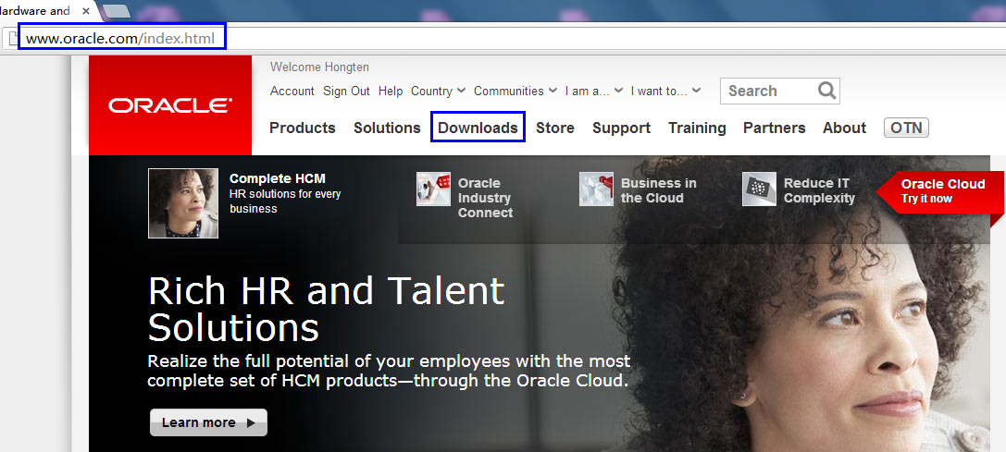The height and width of the screenshot is (452, 1006).
Task: Open the Downloads menu
Action: pos(478,128)
